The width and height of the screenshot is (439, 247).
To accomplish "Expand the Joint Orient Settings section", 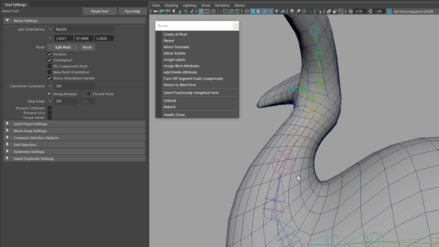I will coord(8,124).
